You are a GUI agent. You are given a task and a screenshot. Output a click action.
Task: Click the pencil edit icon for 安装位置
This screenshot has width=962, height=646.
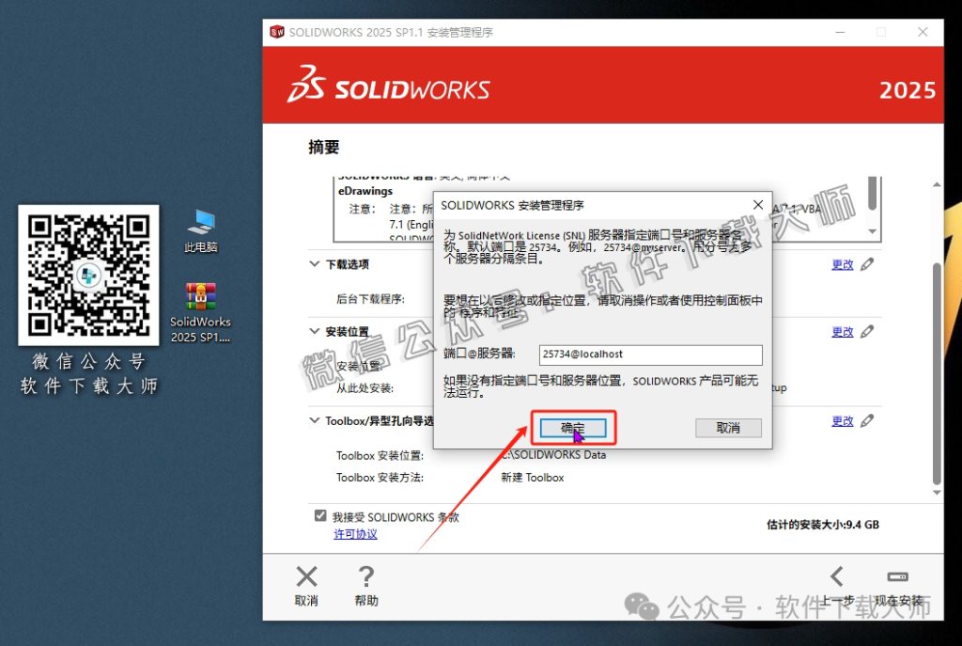point(869,331)
